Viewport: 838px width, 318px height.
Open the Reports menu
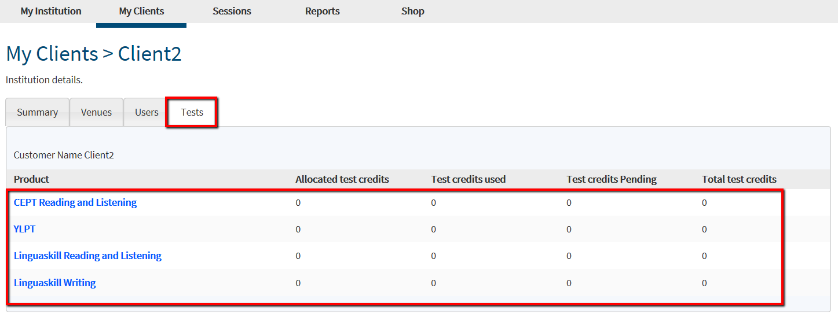323,11
